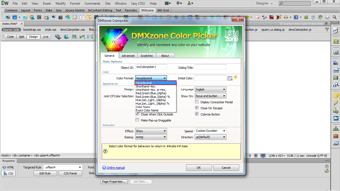Select the 960 Grid insert tab
Viewport: 340px width, 191px height.
coord(163,10)
